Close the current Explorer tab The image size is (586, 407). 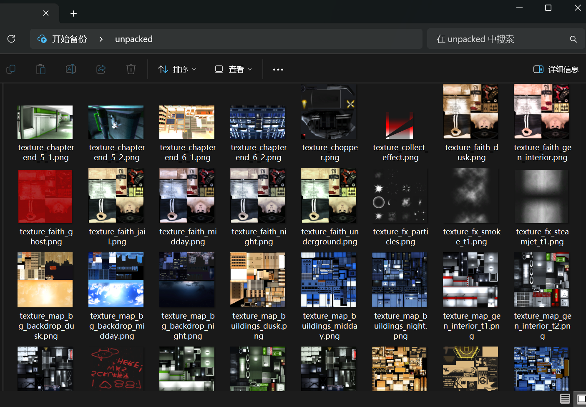46,13
